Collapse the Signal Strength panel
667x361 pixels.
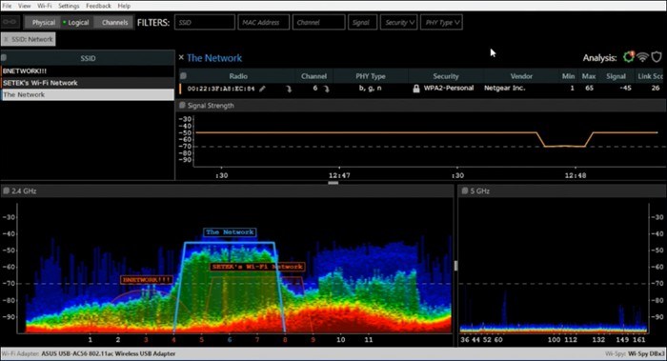182,105
